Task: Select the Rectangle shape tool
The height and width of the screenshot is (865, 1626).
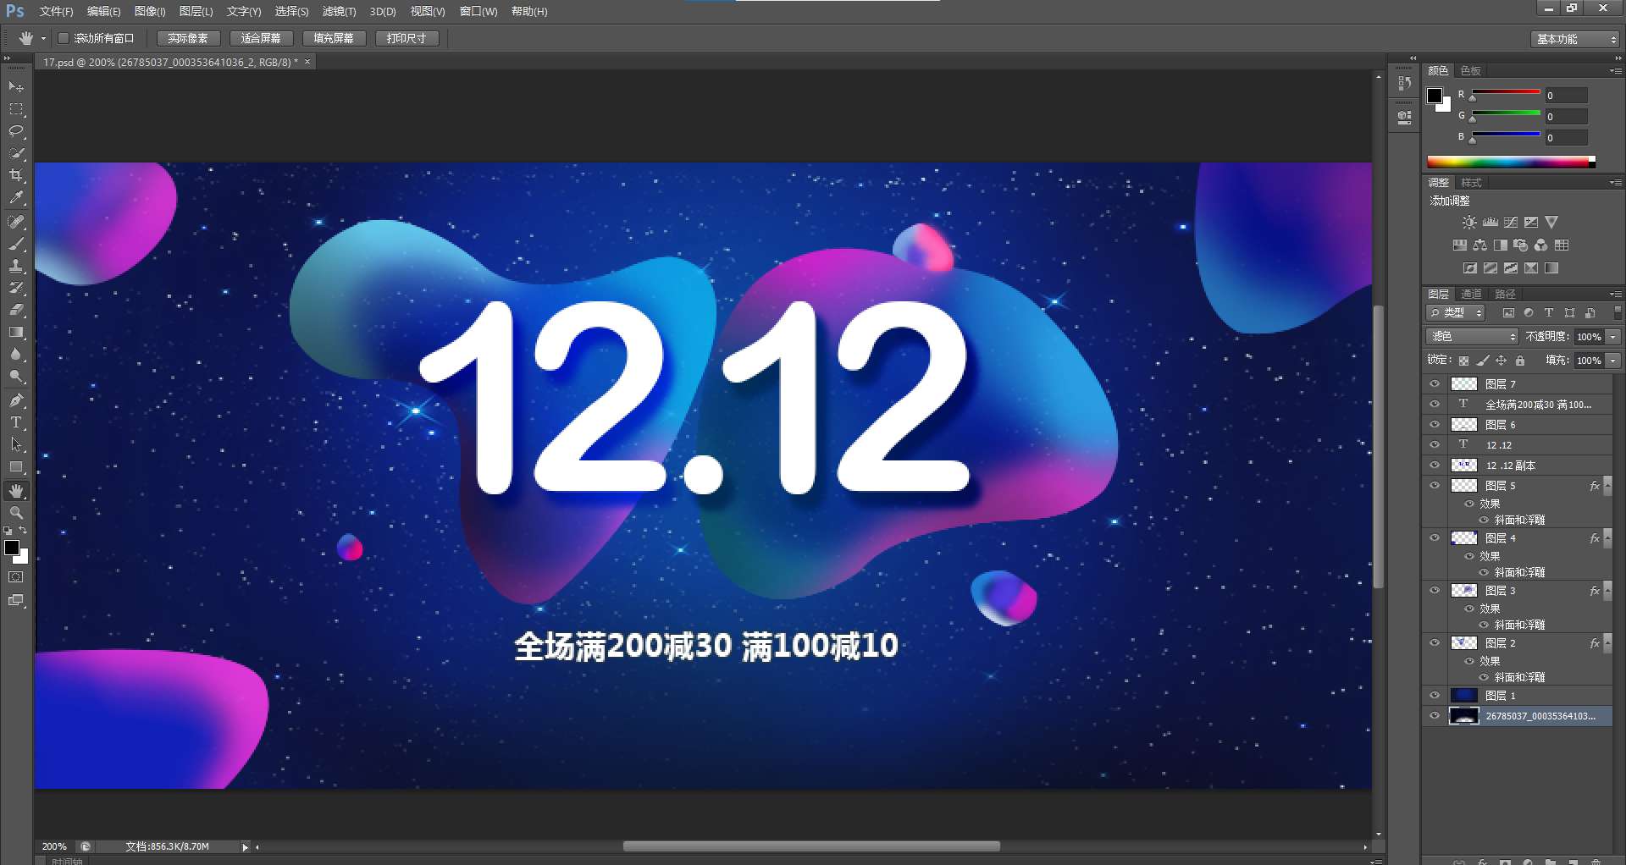Action: (x=16, y=466)
